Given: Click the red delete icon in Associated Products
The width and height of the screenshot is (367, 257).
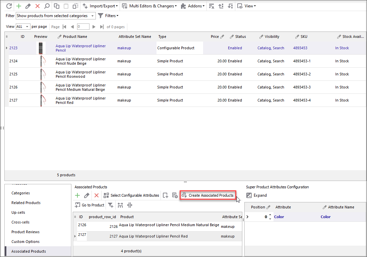Looking at the screenshot, I should coord(97,195).
